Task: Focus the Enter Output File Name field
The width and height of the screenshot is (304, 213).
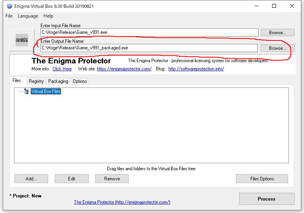Action: [x=149, y=48]
